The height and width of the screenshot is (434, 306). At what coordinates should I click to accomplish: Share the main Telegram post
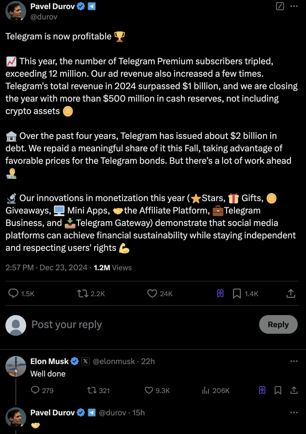tap(291, 294)
